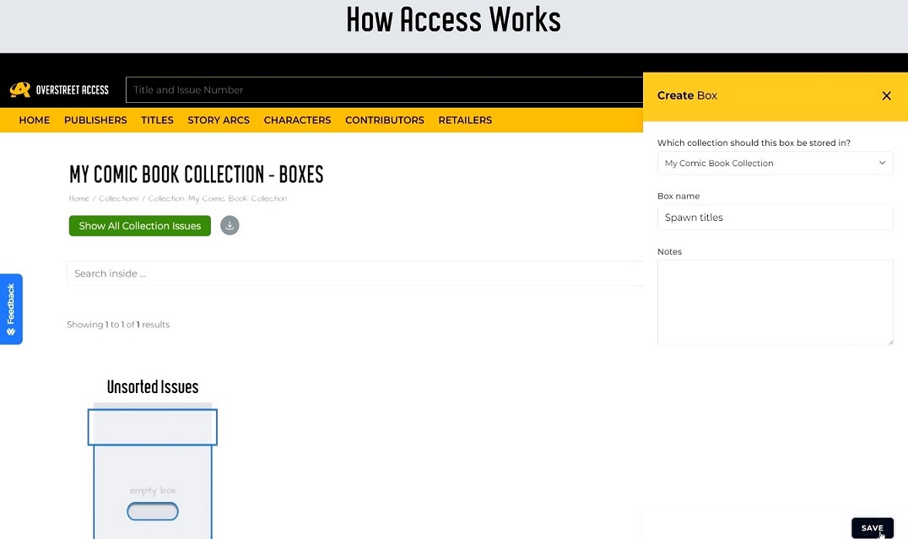Select Contributors in the navigation bar
Screen dimensions: 908x539
(385, 120)
